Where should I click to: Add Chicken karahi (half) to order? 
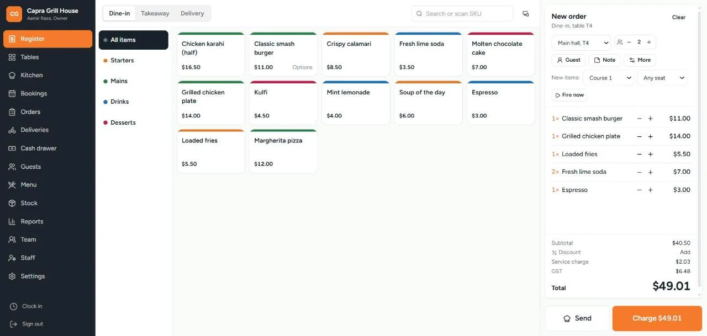click(211, 54)
